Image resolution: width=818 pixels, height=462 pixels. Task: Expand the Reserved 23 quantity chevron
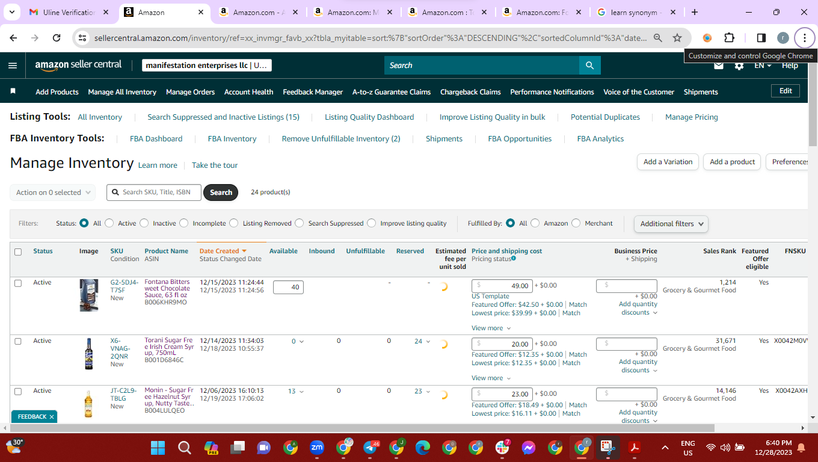pos(428,392)
